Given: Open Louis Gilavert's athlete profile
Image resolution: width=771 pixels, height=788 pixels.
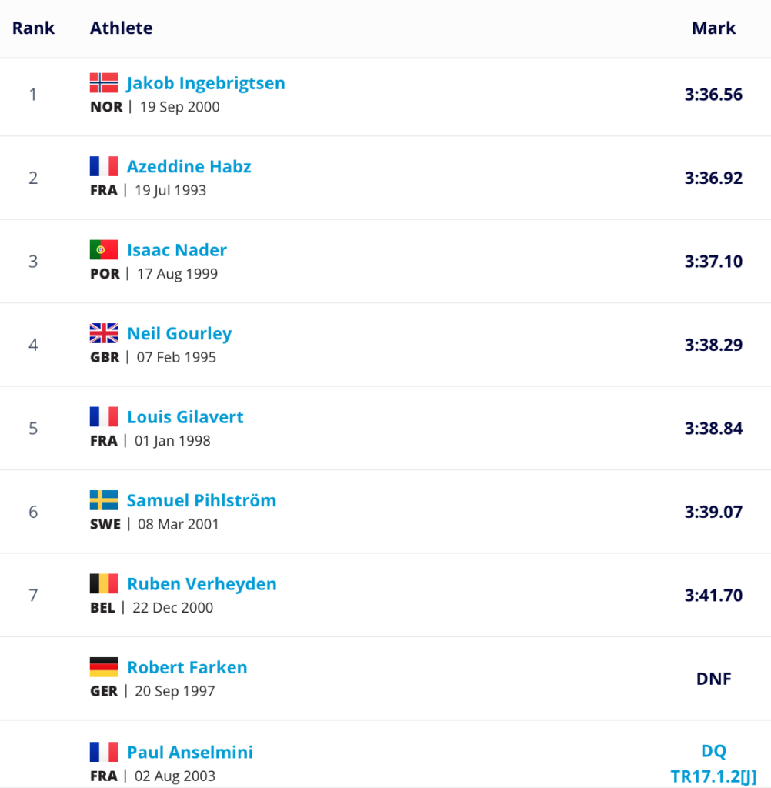Looking at the screenshot, I should click(185, 417).
